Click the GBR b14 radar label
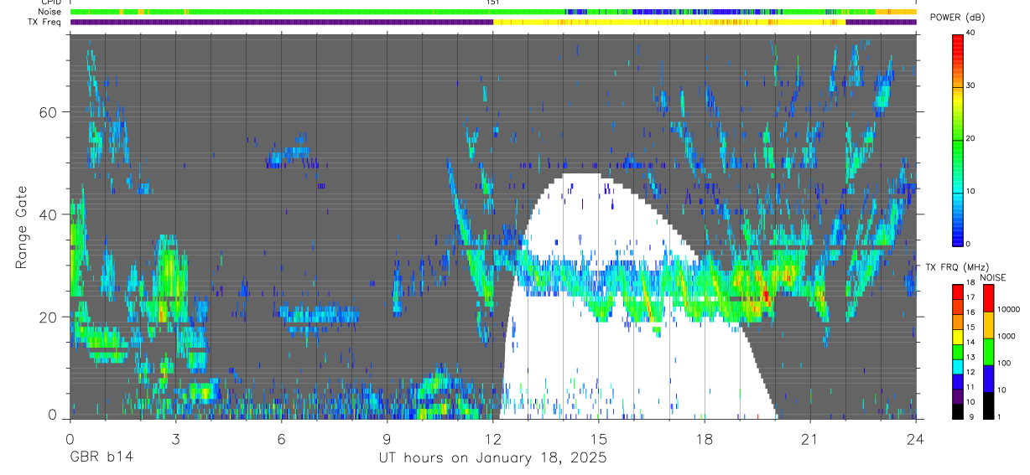Screen dimensions: 1030x475 point(101,457)
